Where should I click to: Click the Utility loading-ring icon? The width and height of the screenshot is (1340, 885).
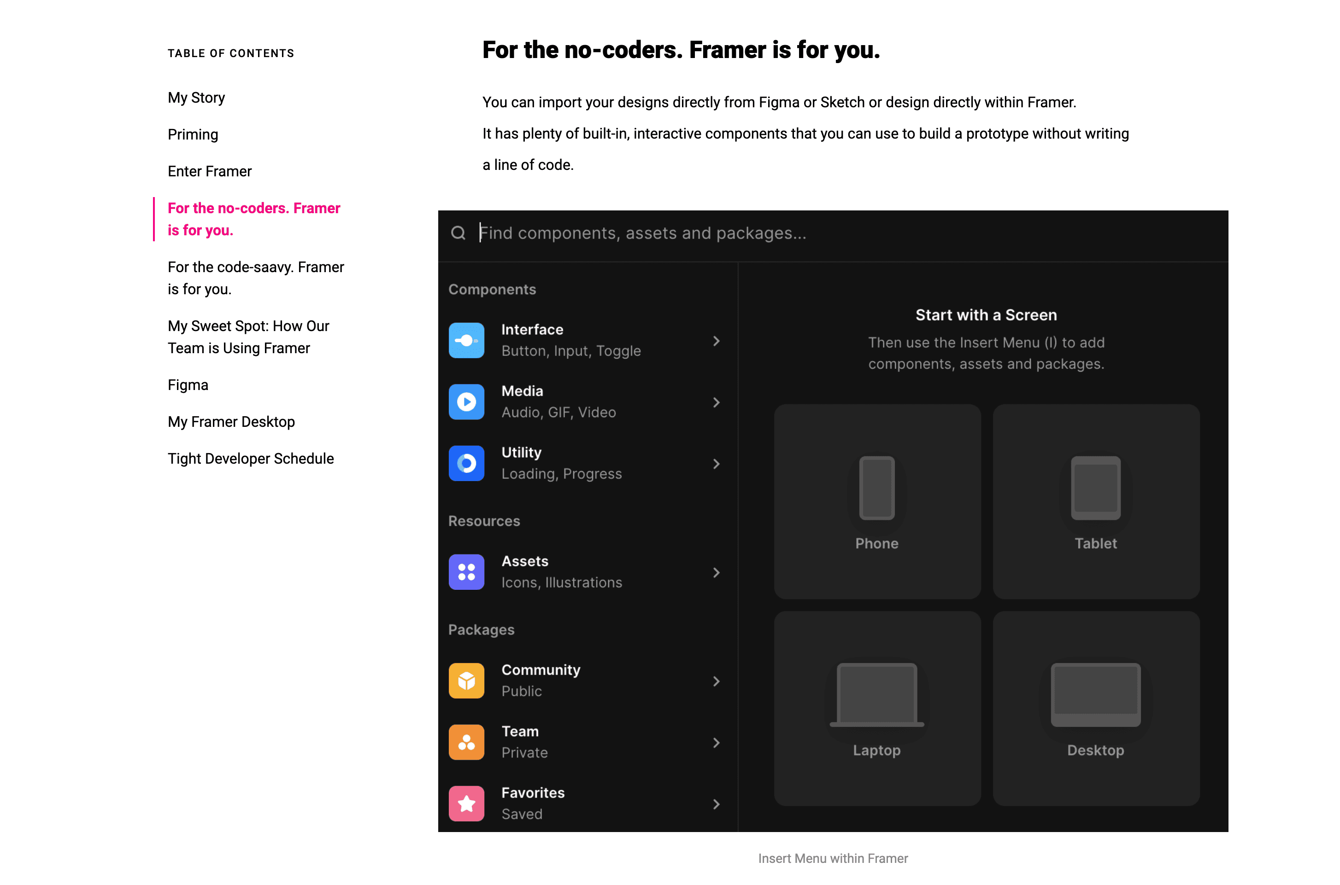466,463
